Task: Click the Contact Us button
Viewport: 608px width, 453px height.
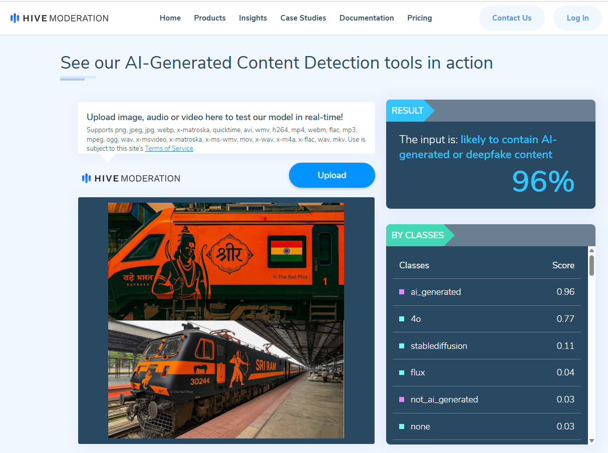Action: [512, 18]
